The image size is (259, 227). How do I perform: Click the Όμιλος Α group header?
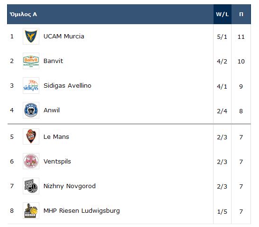(x=23, y=14)
